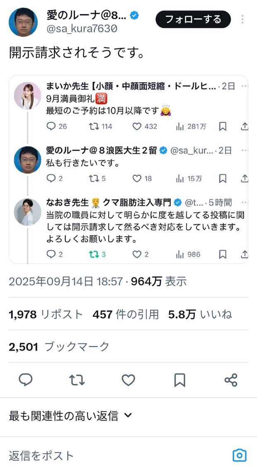The image size is (257, 467).
Task: Bookmark the main post
Action: [179, 380]
